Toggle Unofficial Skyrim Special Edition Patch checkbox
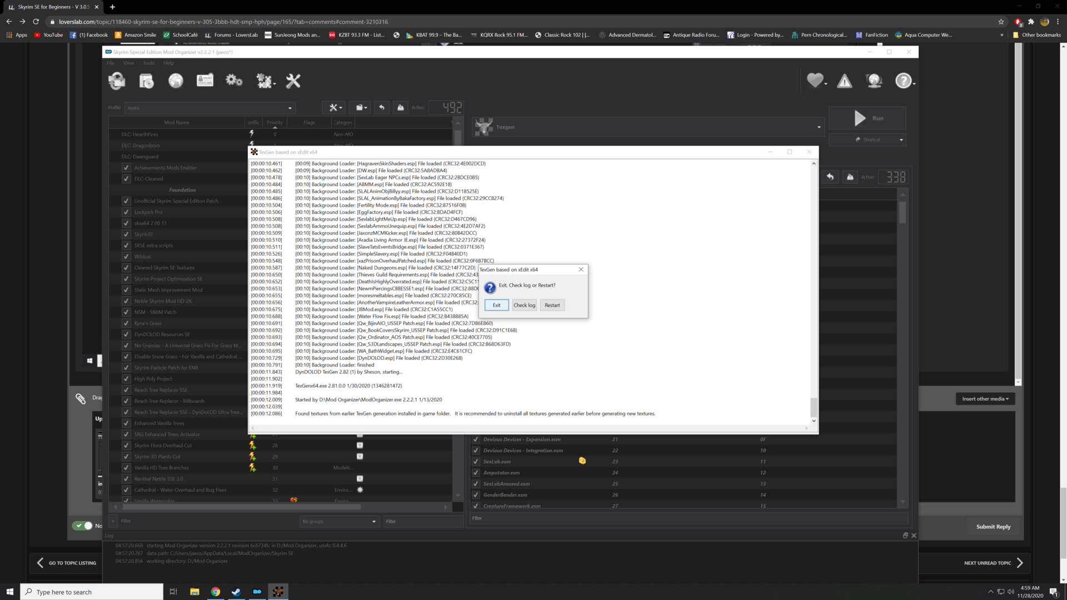The image size is (1067, 600). click(126, 201)
